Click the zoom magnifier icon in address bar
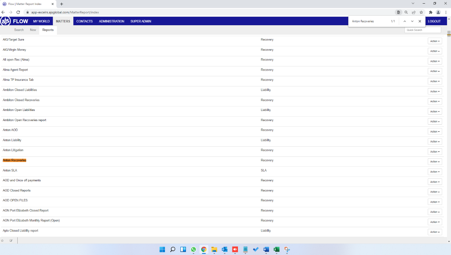The height and width of the screenshot is (255, 451). (x=406, y=12)
